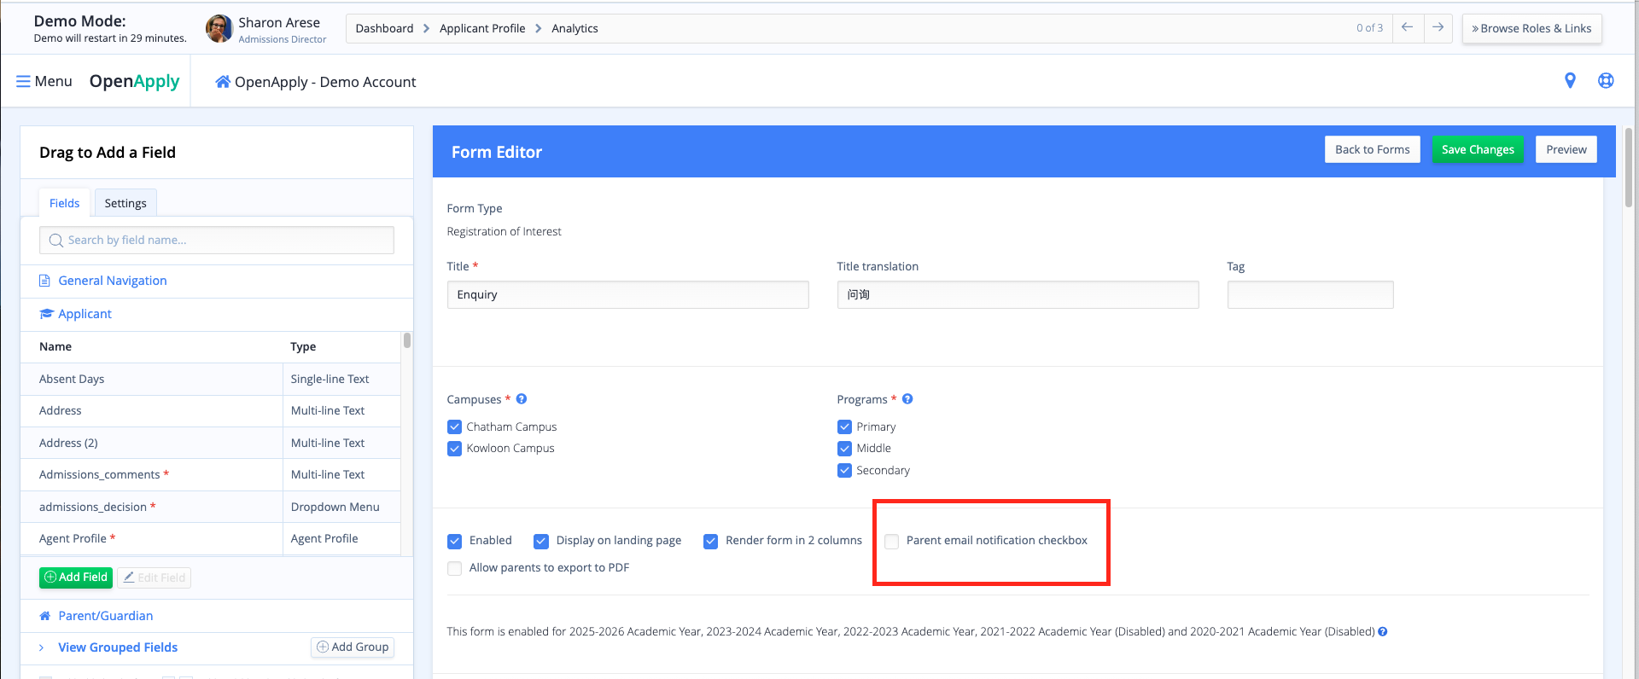Click the Add Field button
Image resolution: width=1639 pixels, height=679 pixels.
(x=76, y=577)
